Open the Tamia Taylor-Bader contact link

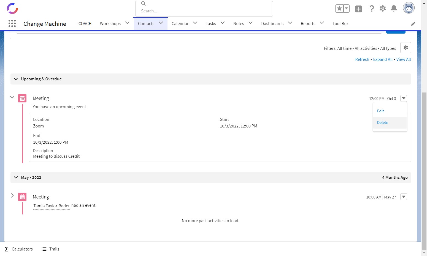pos(52,206)
